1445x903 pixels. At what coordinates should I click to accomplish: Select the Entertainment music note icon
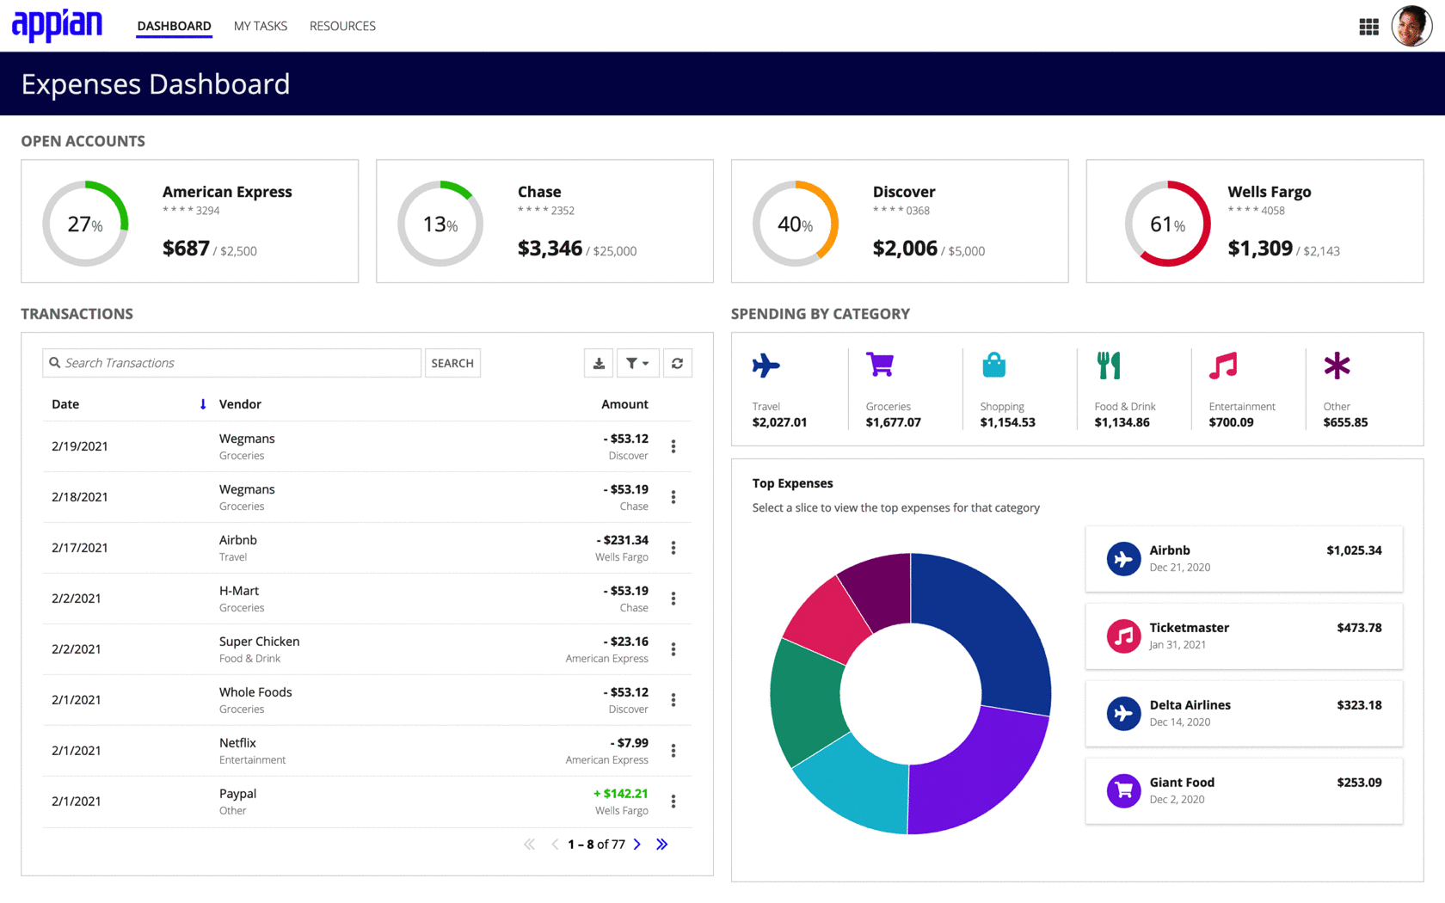1223,365
